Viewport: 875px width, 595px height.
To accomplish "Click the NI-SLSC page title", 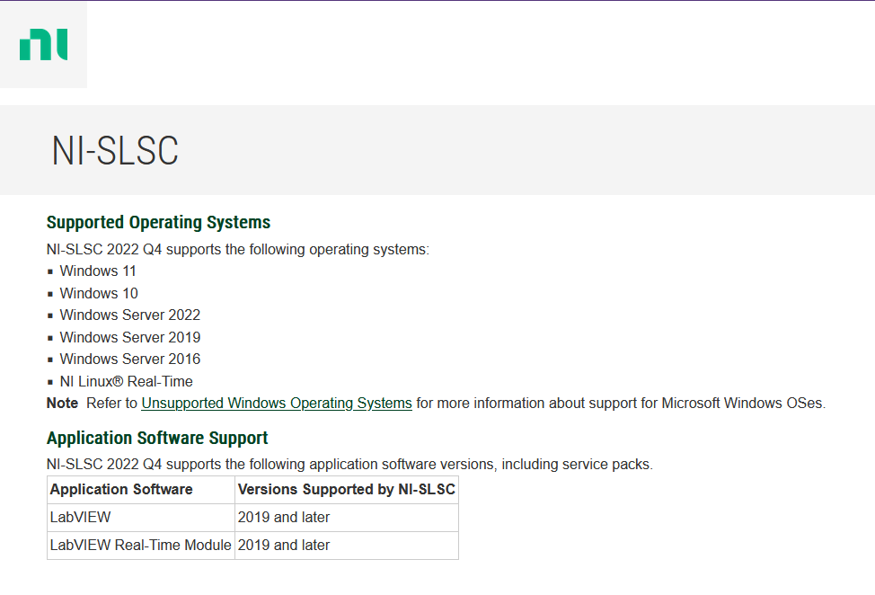I will 115,151.
